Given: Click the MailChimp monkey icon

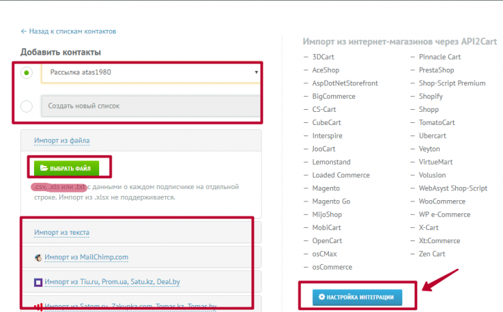Looking at the screenshot, I should tap(38, 257).
